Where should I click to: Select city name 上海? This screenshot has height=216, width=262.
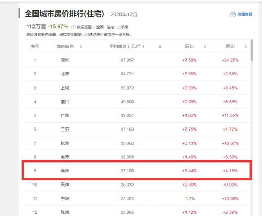pos(65,88)
